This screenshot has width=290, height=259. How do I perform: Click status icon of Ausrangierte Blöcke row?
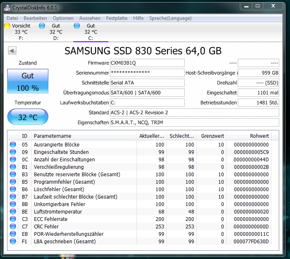pyautogui.click(x=13, y=144)
